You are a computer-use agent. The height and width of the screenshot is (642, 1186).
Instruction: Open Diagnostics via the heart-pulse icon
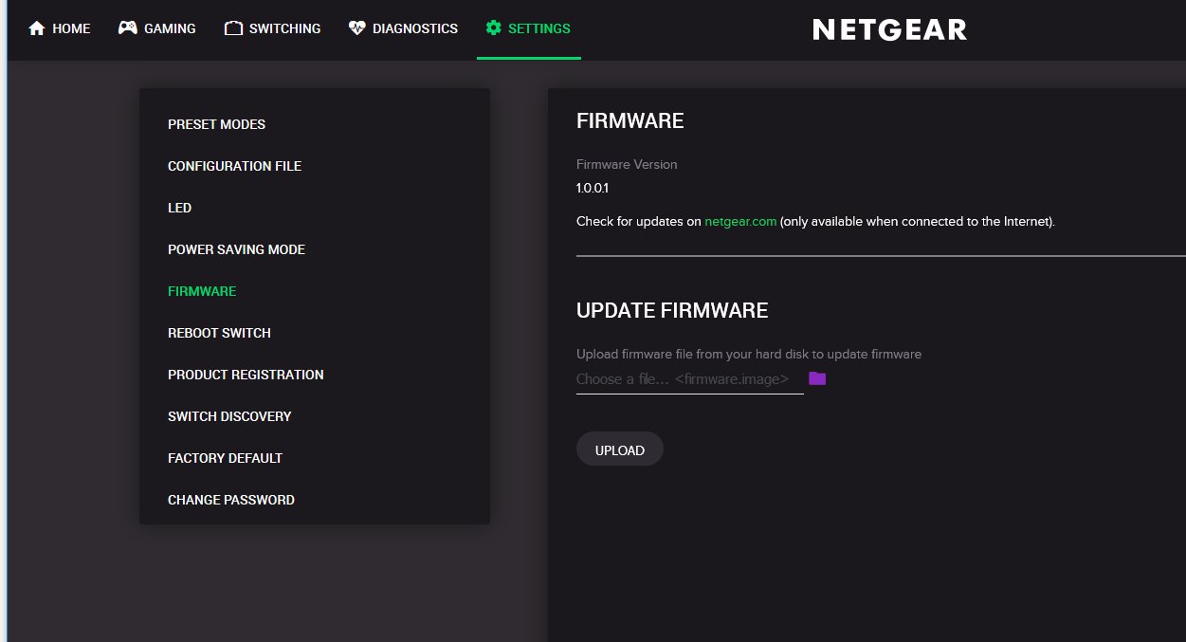(356, 28)
